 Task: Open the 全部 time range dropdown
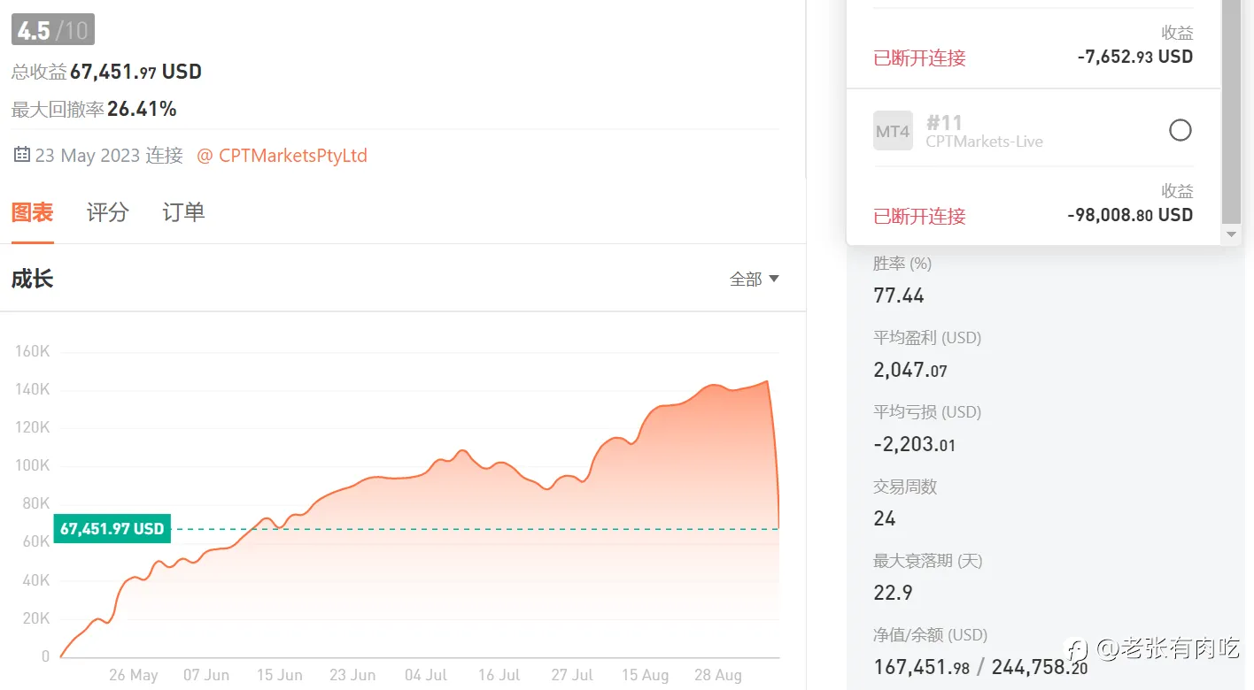[x=755, y=279]
